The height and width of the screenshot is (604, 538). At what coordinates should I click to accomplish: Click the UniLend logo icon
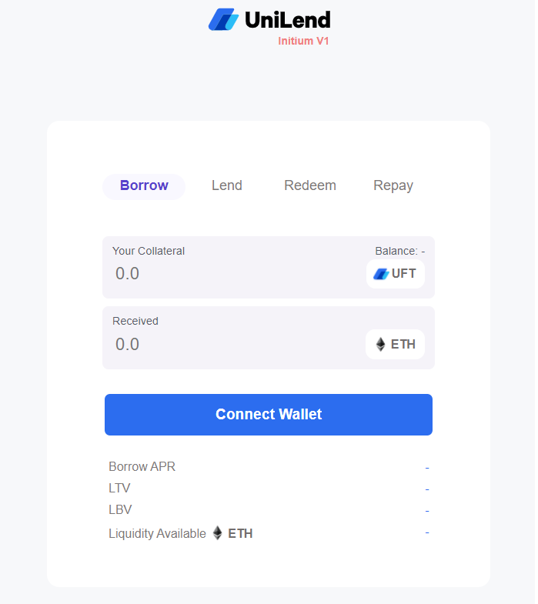pos(223,19)
